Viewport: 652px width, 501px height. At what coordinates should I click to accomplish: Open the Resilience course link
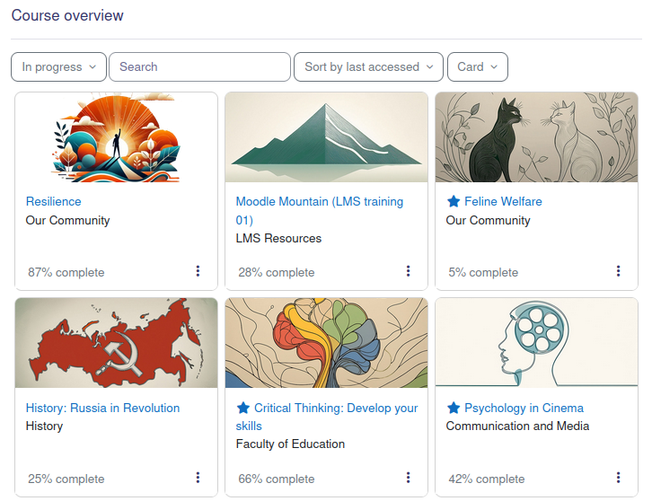point(53,202)
